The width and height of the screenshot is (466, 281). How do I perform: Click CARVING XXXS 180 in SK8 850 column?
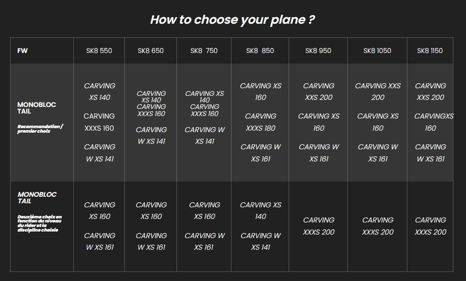(x=261, y=122)
